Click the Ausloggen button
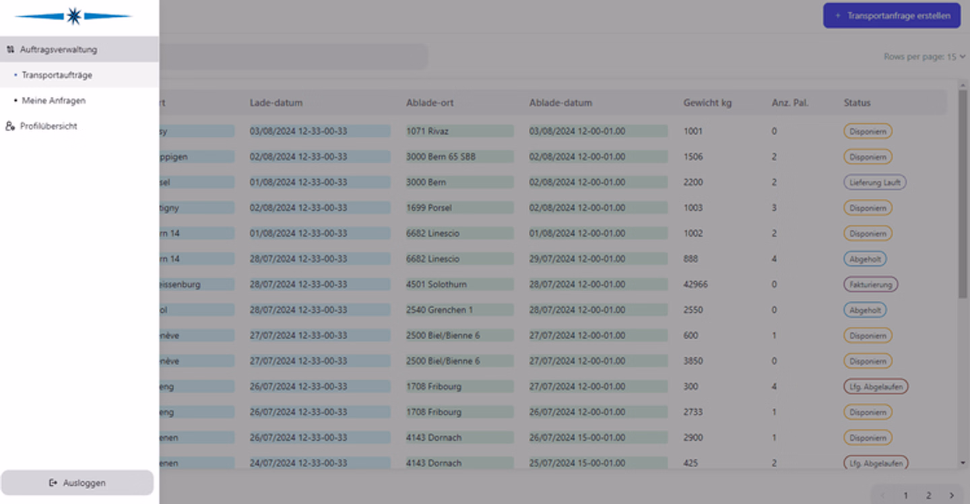 point(77,482)
